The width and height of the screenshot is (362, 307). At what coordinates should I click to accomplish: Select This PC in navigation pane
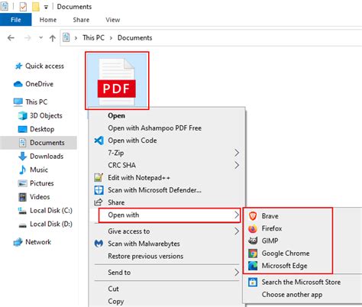coord(37,102)
